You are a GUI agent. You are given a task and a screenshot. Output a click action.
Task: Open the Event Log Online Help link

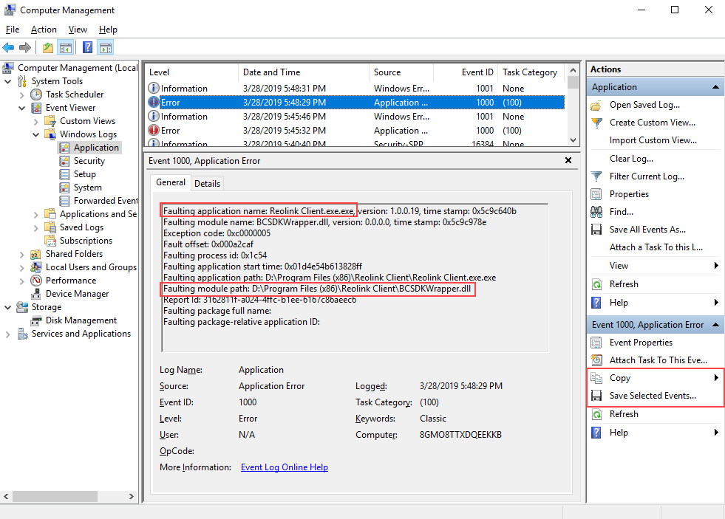click(x=285, y=467)
